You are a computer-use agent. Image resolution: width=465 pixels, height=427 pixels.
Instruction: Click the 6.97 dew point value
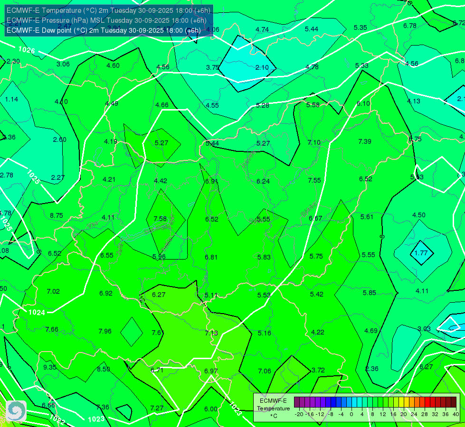tap(211, 371)
